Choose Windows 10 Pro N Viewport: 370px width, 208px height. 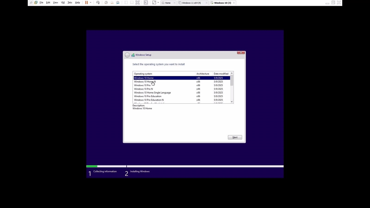182,89
